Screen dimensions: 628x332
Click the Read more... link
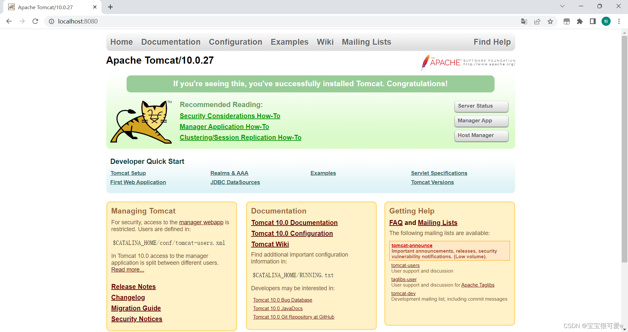(x=128, y=270)
